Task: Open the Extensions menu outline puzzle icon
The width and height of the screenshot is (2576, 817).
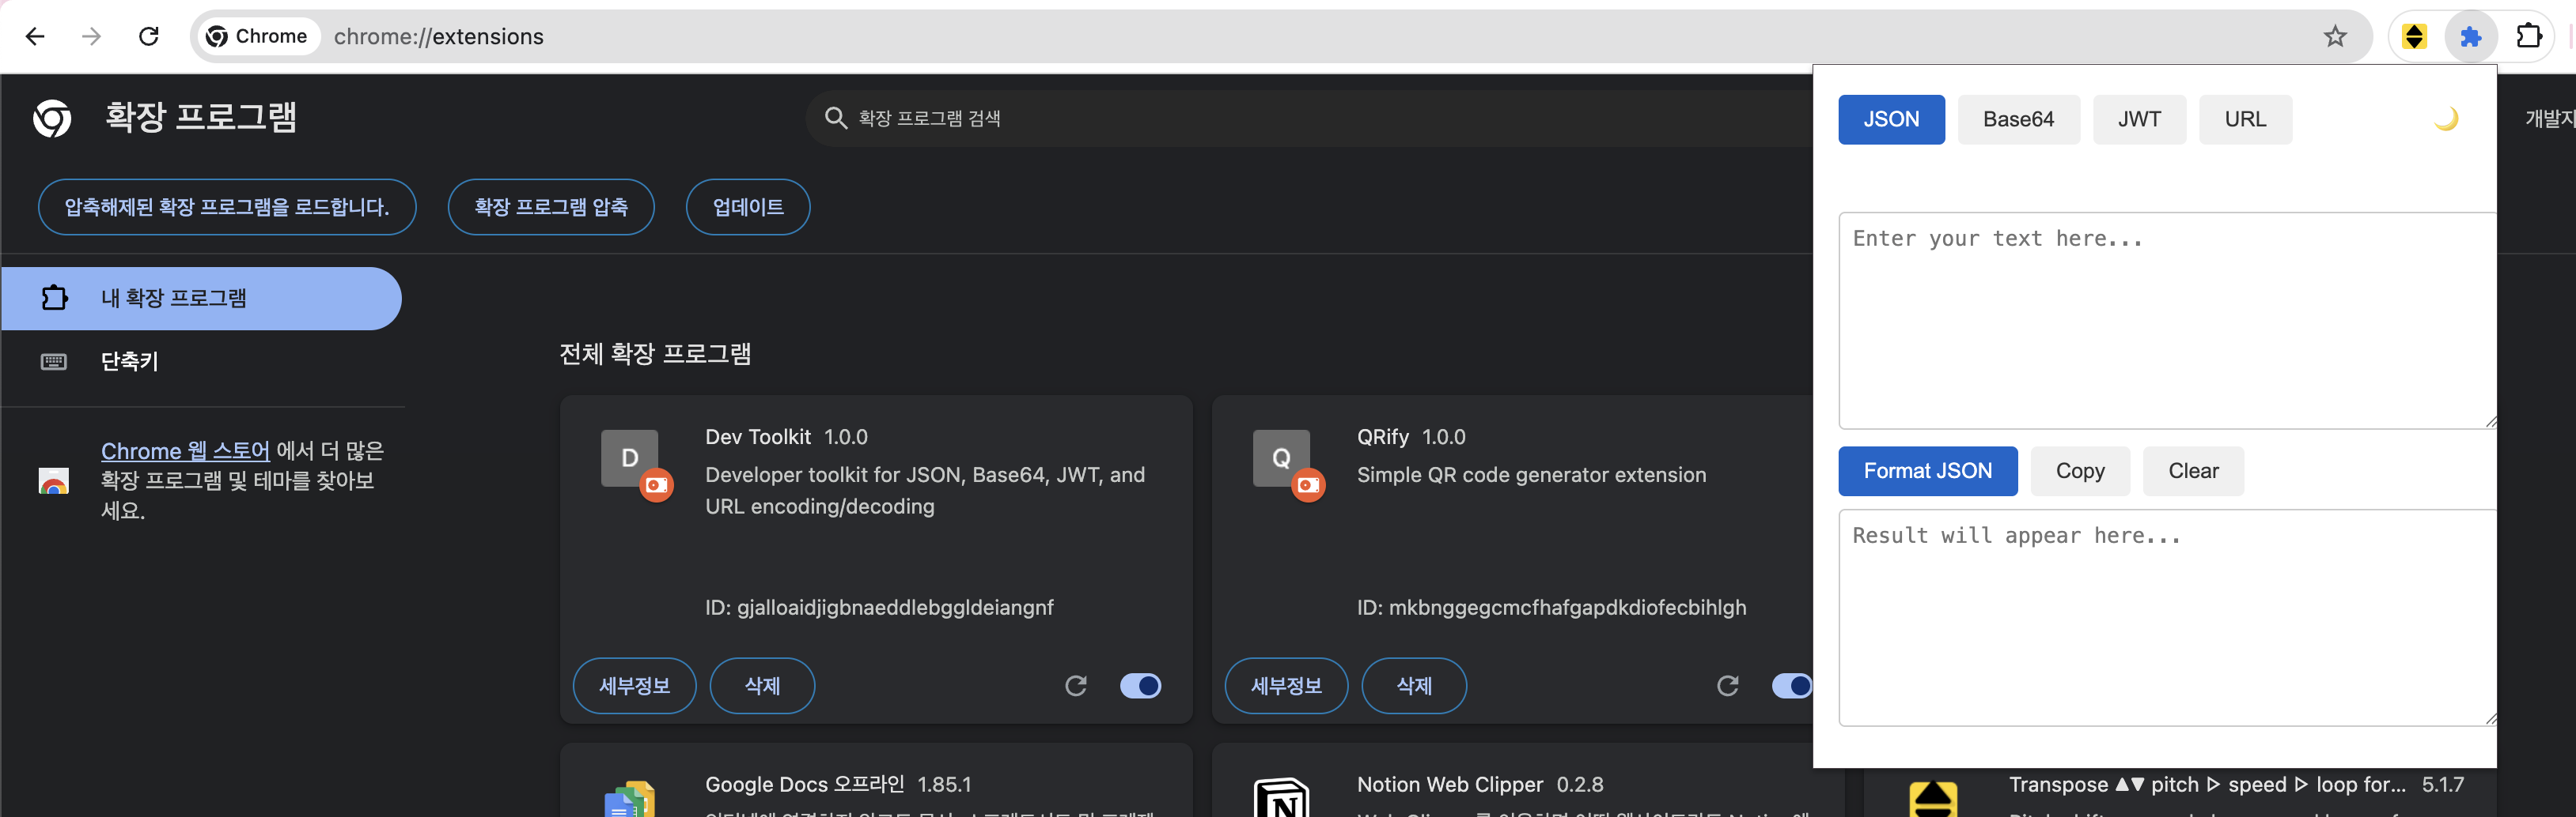Action: (x=2528, y=37)
